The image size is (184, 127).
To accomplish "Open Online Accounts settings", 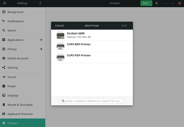I will click(22, 58).
